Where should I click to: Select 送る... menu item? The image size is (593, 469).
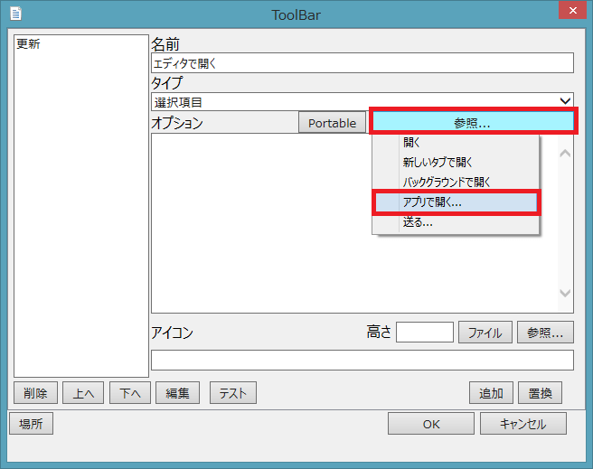(x=418, y=222)
